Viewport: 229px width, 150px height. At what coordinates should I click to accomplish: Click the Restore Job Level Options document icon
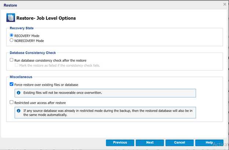11,18
